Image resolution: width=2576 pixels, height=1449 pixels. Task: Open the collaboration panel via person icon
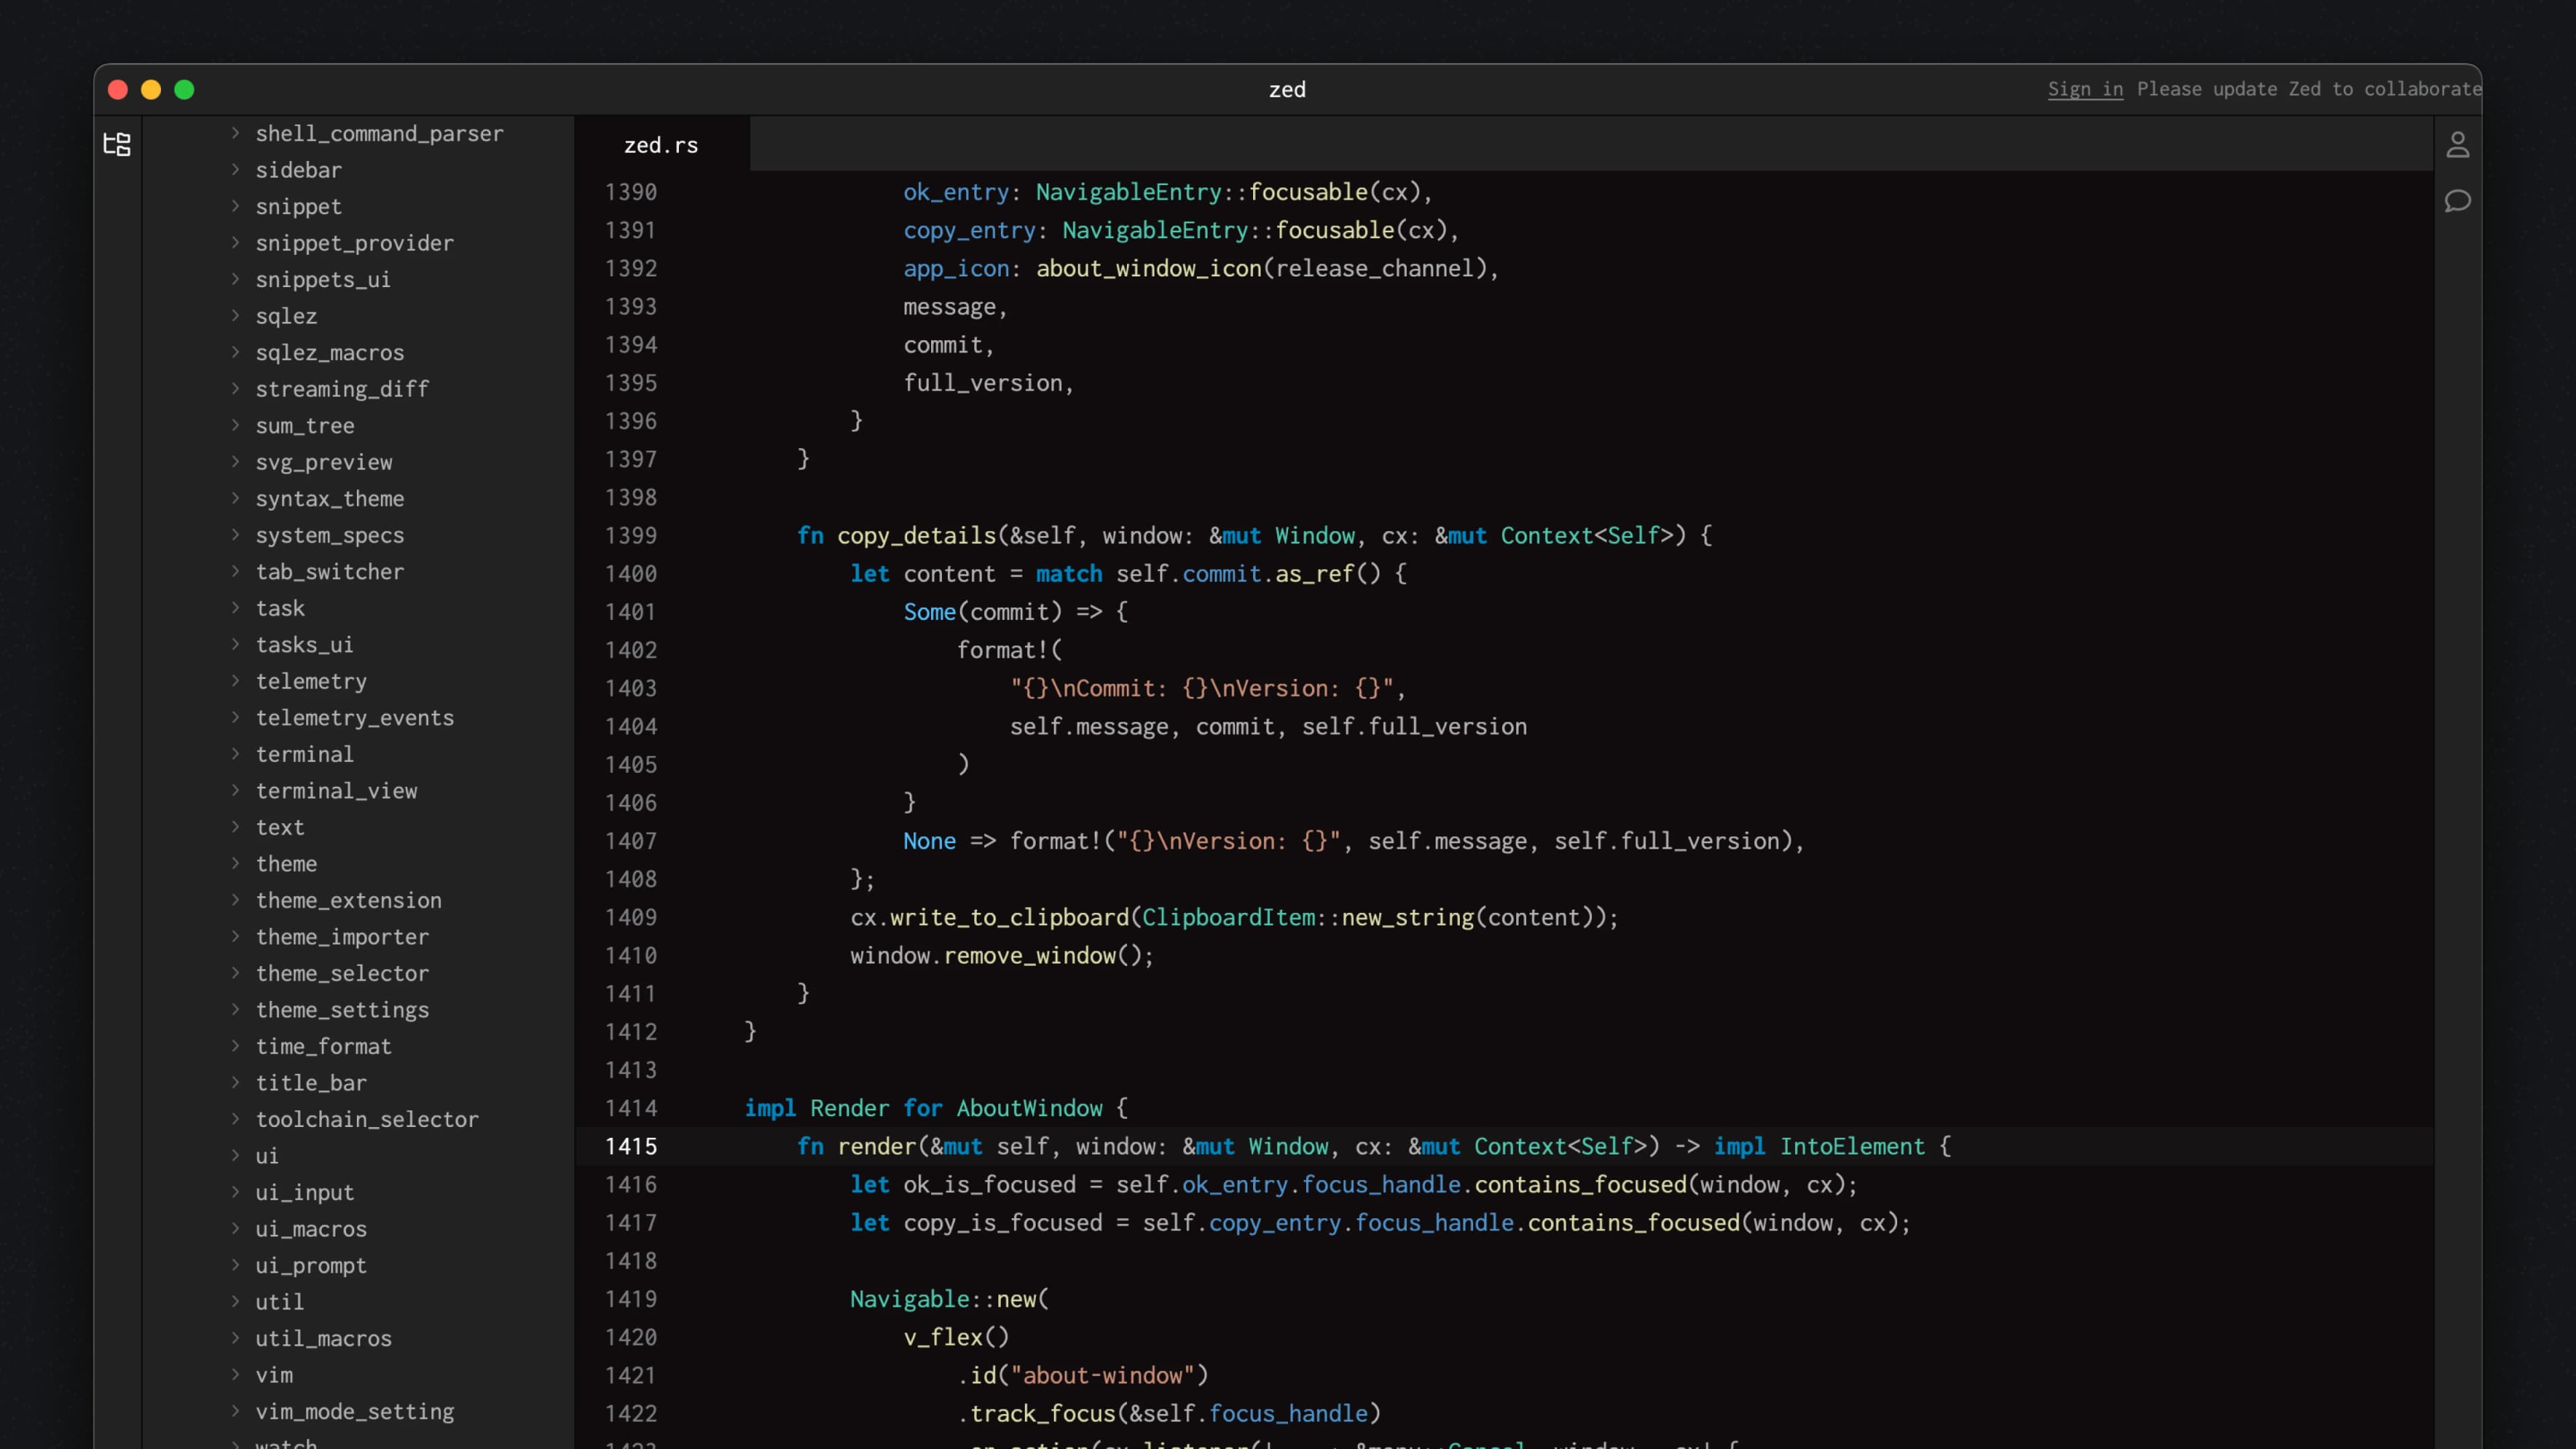2459,144
